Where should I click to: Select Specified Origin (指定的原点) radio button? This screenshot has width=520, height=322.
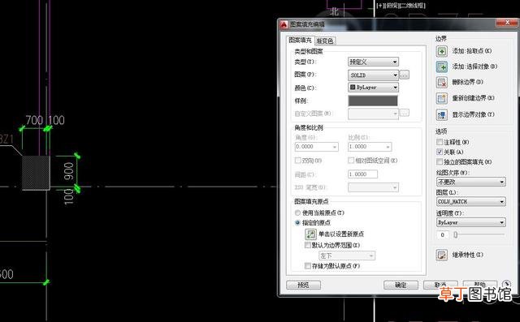(297, 223)
